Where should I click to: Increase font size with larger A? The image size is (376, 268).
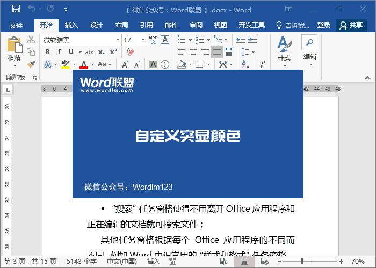click(x=125, y=64)
